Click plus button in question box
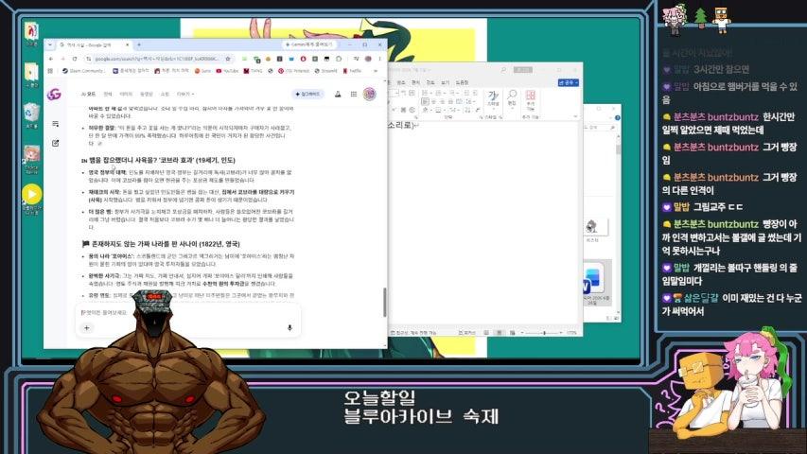Screen dimensions: 807x454 click(x=86, y=328)
